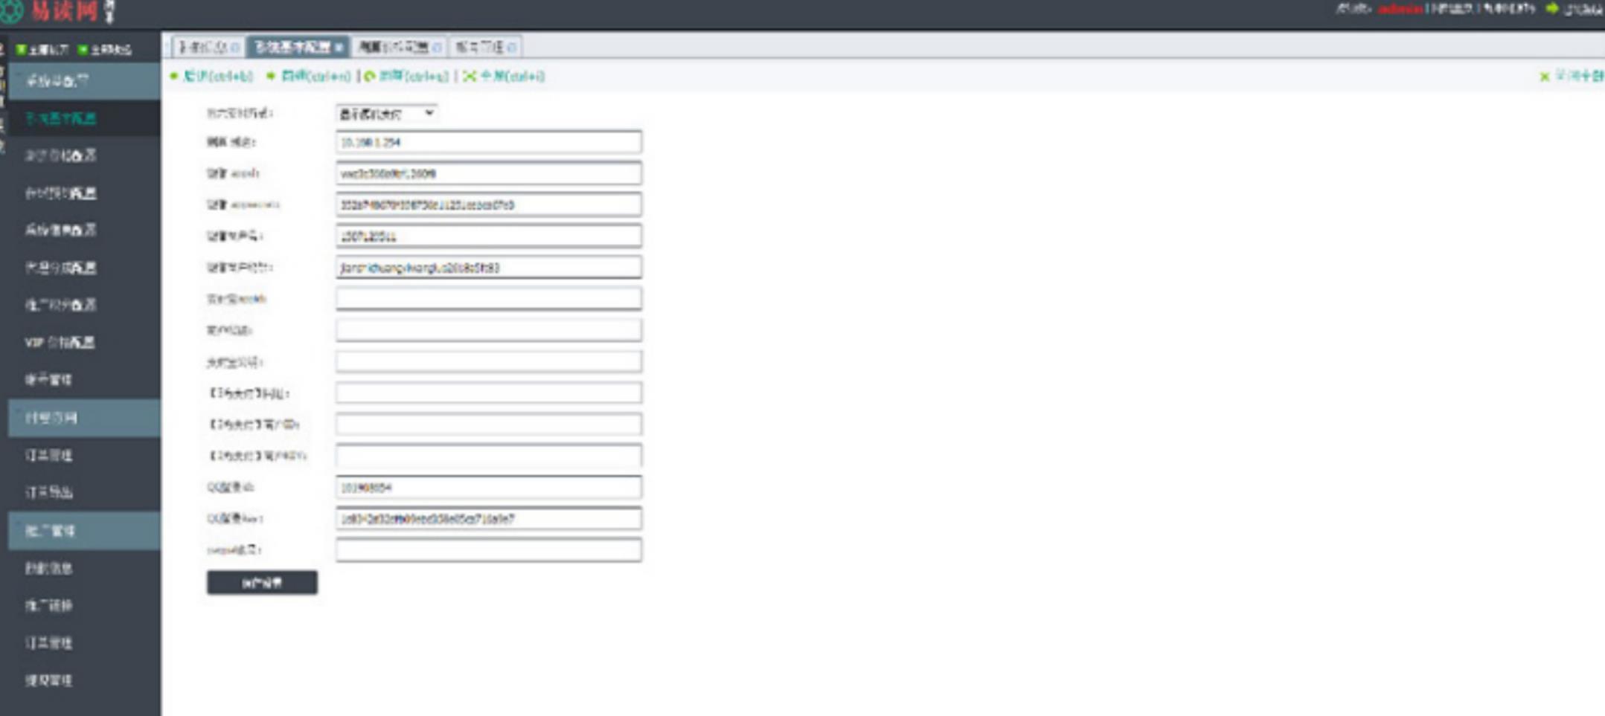
Task: Select the active 系统基本配置 tab
Action: 298,47
